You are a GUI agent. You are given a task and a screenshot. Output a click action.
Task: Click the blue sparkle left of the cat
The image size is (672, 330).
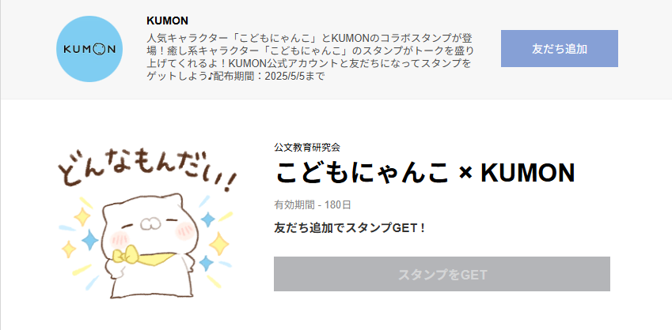point(90,240)
